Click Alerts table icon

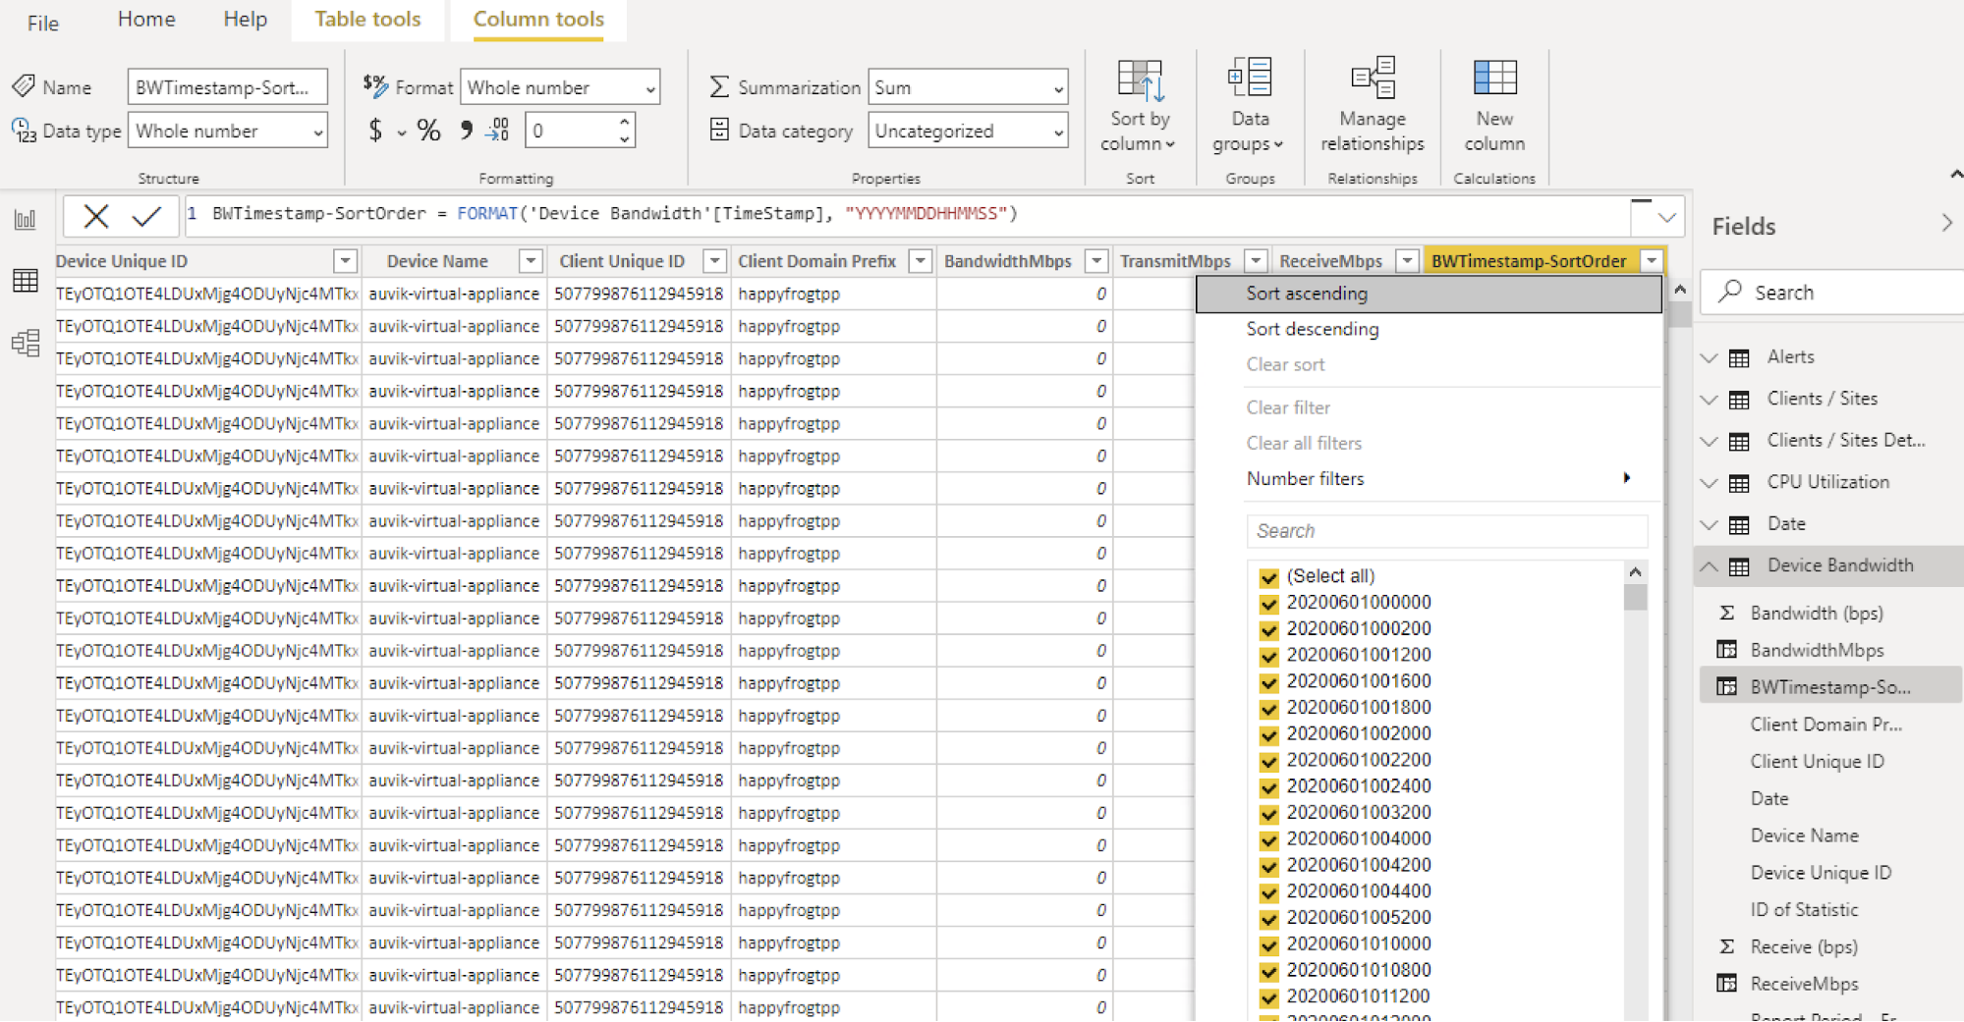coord(1739,357)
